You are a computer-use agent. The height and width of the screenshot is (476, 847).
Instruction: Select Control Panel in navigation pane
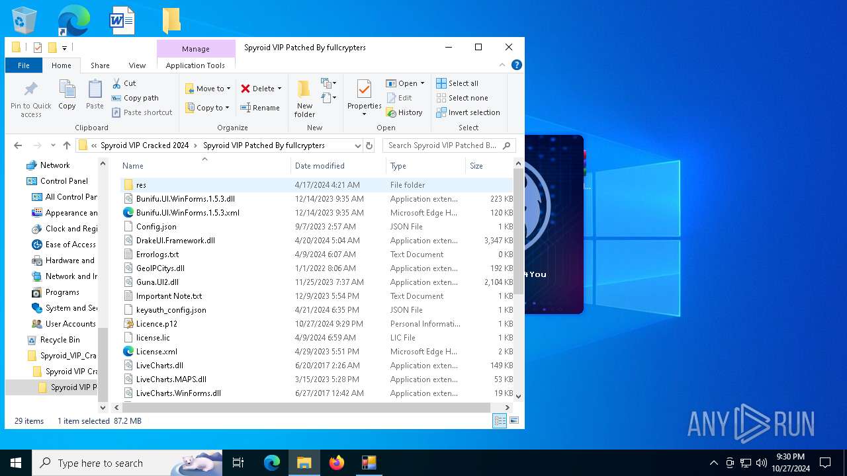coord(64,181)
